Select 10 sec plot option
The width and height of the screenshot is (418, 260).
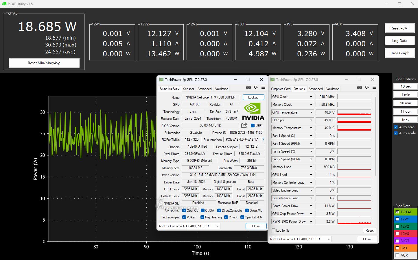406,86
